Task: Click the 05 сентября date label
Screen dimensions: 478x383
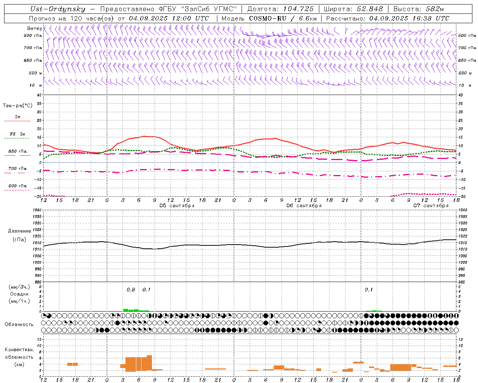Action: (177, 206)
